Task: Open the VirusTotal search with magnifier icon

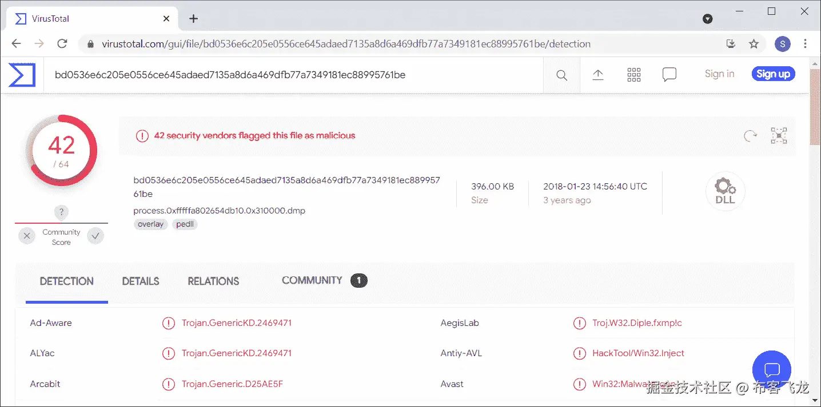Action: pyautogui.click(x=561, y=75)
